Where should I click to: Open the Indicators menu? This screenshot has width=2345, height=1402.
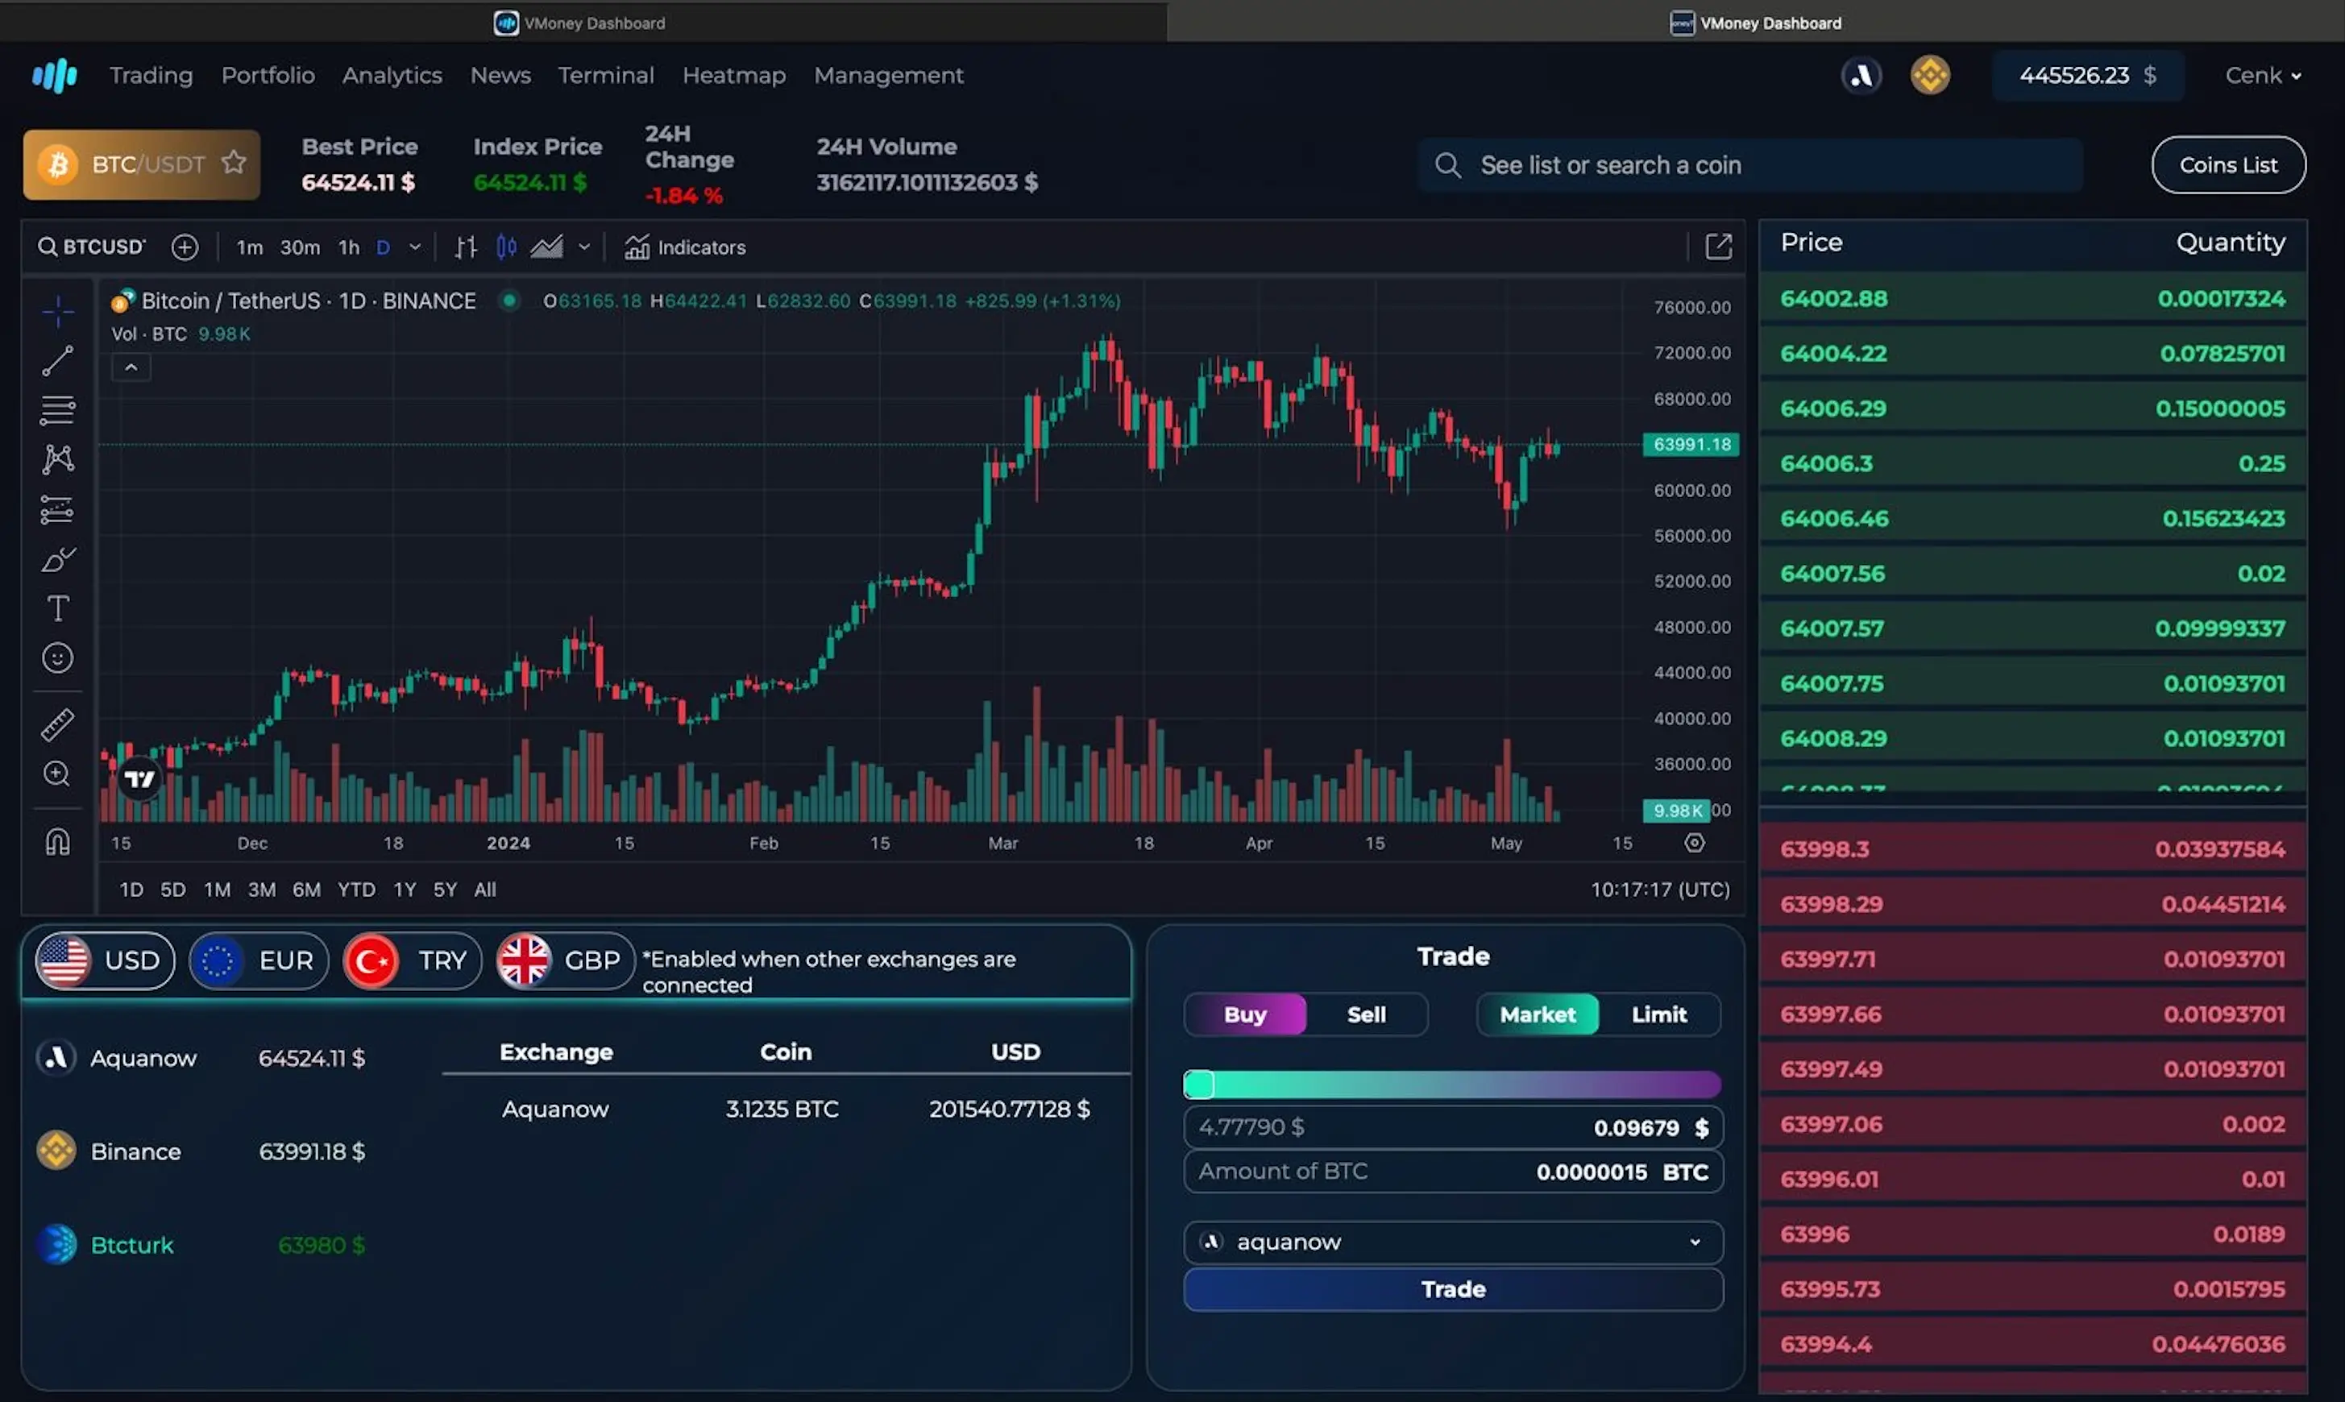point(685,247)
